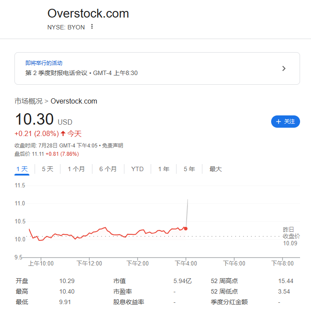Screen dimensions: 311x312
Task: Open the 即将举行的活动 link
Action: pos(44,63)
